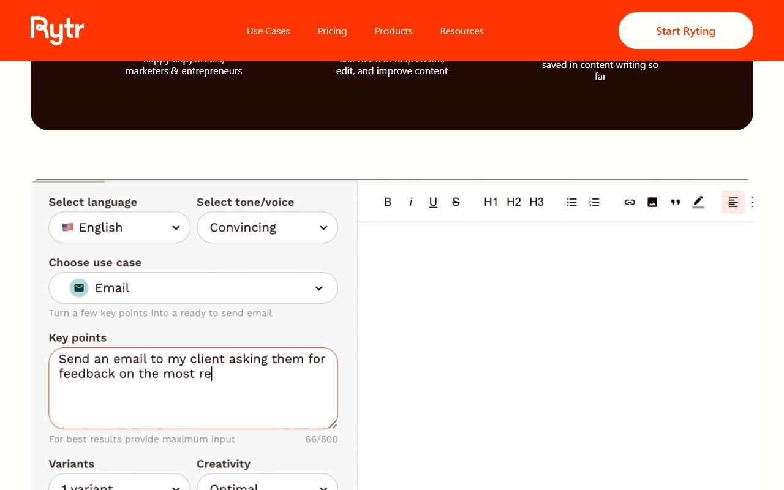Go to the Pricing page

(x=332, y=31)
